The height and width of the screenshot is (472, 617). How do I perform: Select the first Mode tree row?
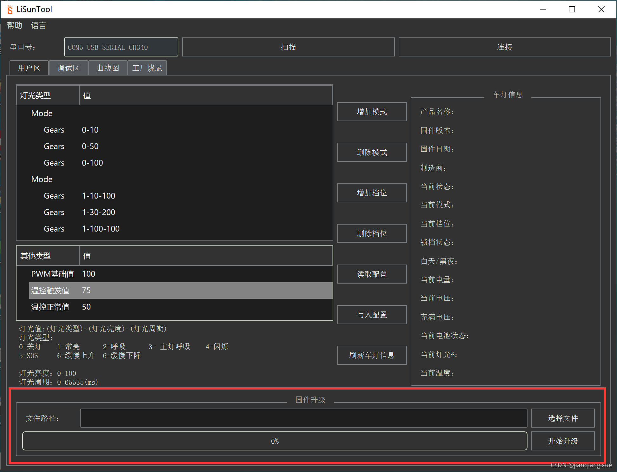181,113
